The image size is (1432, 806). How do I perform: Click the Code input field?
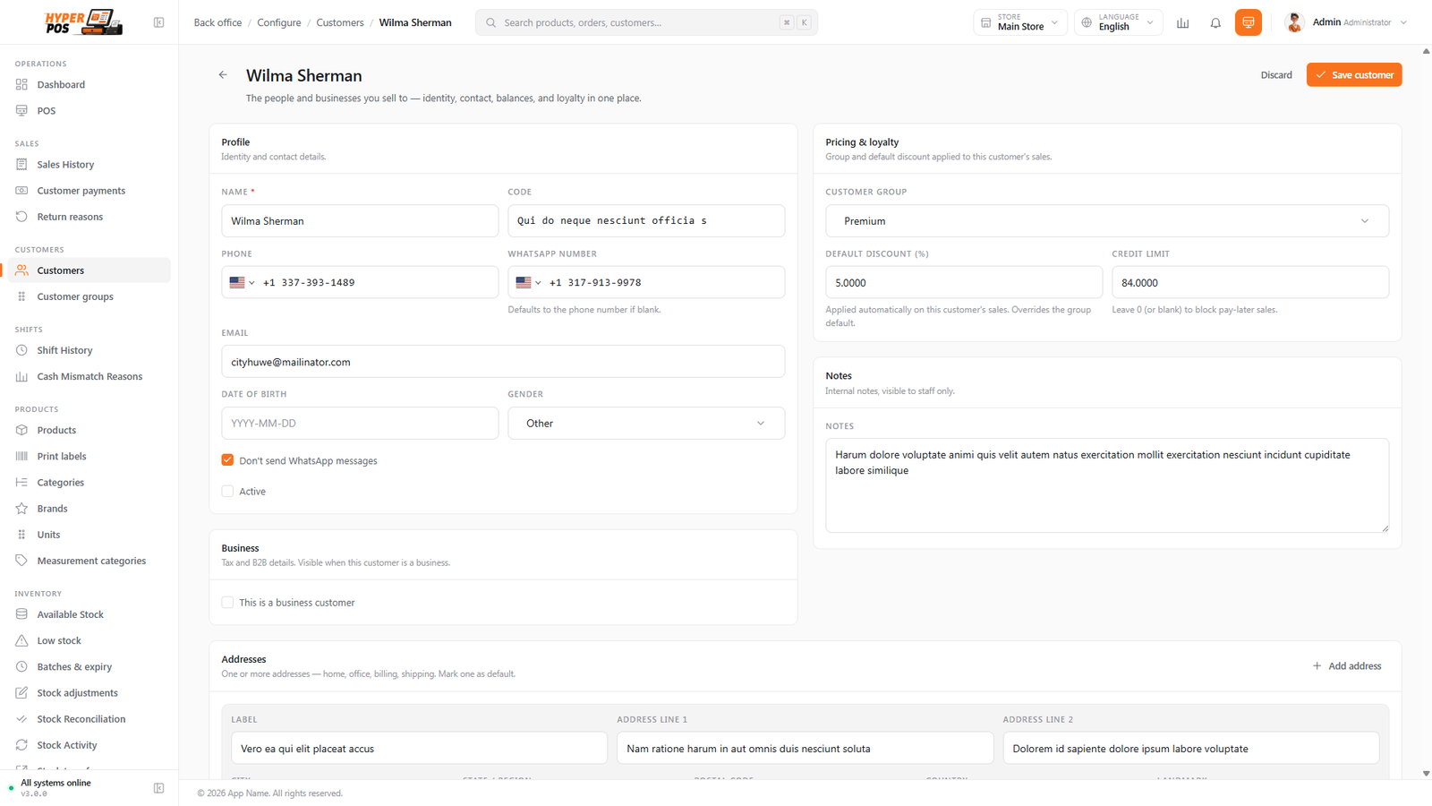(x=646, y=221)
